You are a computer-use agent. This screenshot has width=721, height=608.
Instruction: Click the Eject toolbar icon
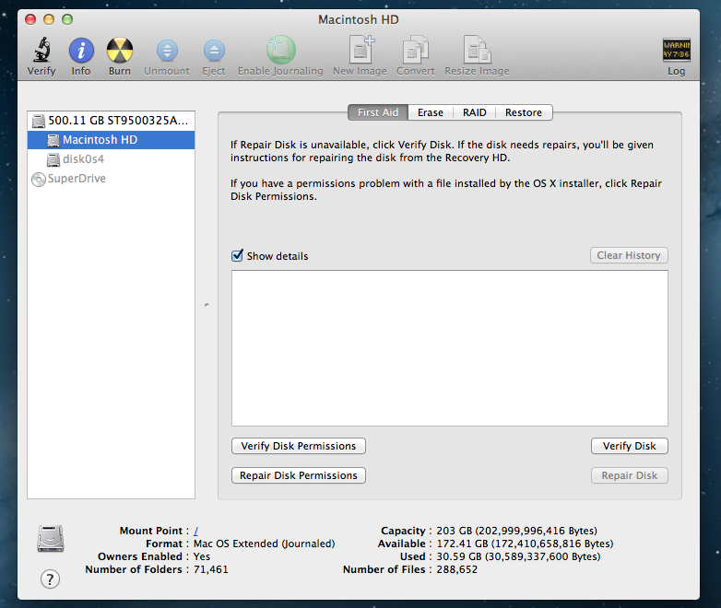point(214,51)
